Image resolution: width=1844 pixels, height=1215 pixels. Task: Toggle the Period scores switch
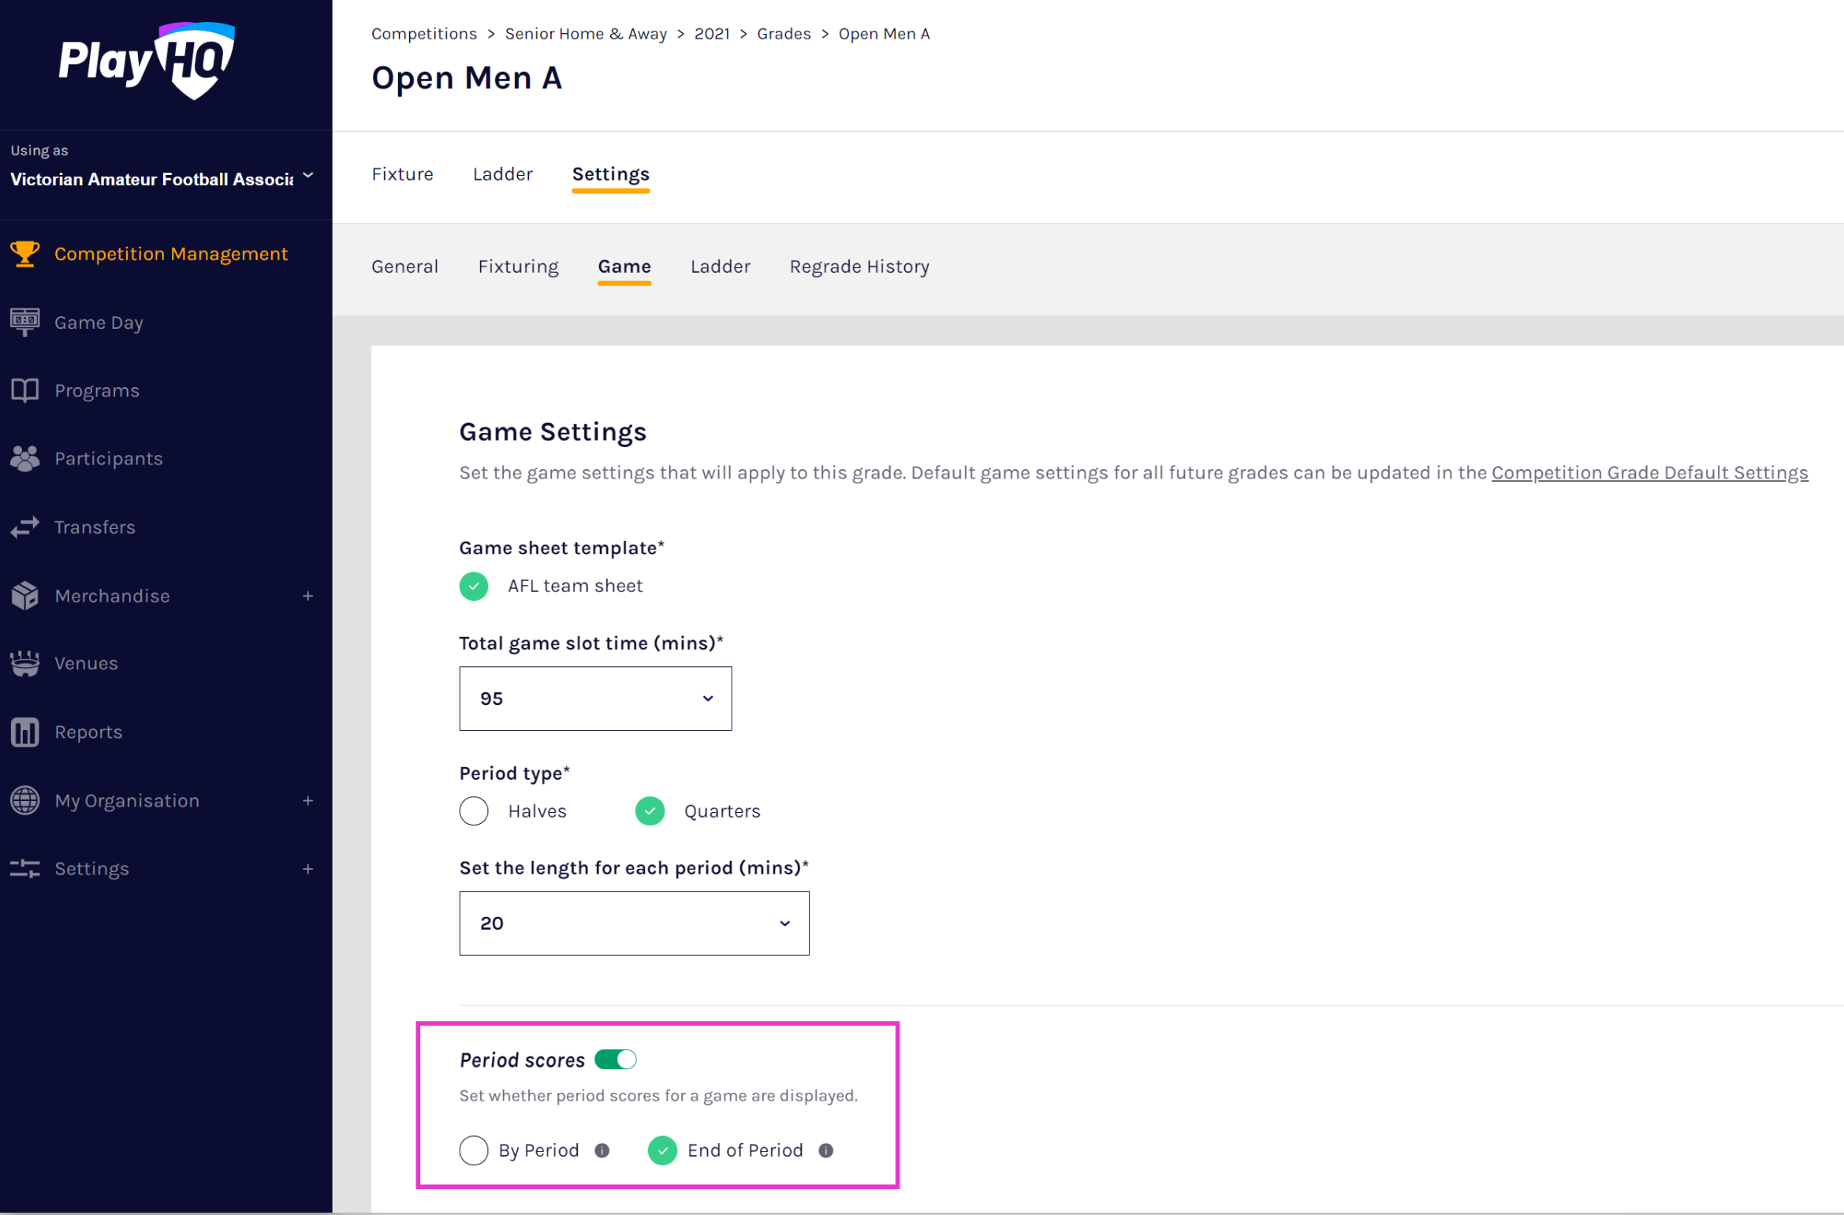pos(615,1059)
